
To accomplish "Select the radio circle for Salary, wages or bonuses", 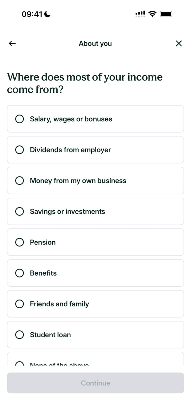I will click(20, 119).
